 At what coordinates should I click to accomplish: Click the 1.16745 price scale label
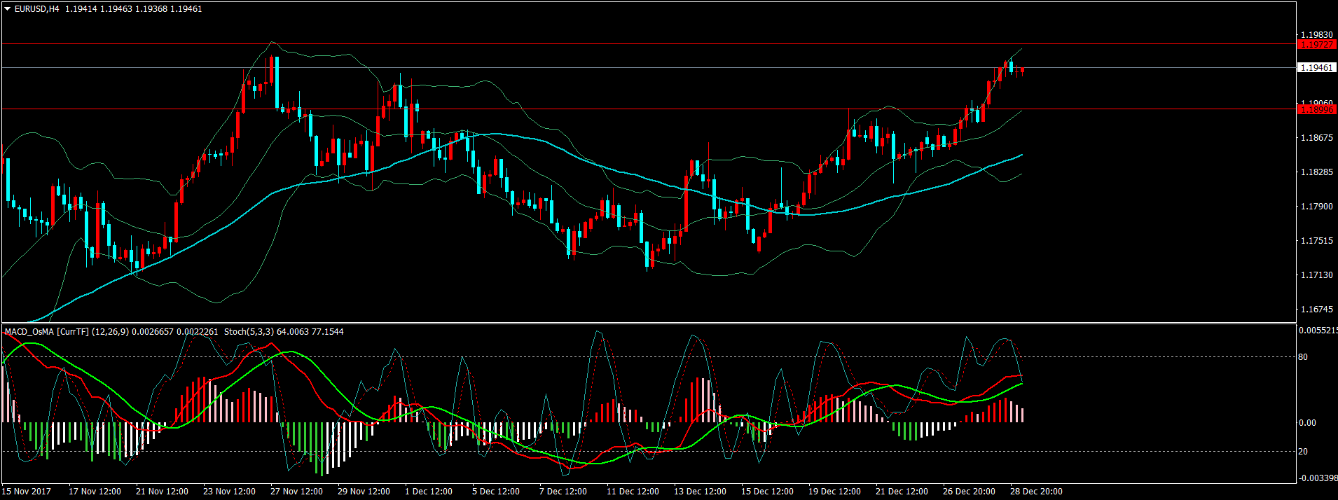[1316, 310]
